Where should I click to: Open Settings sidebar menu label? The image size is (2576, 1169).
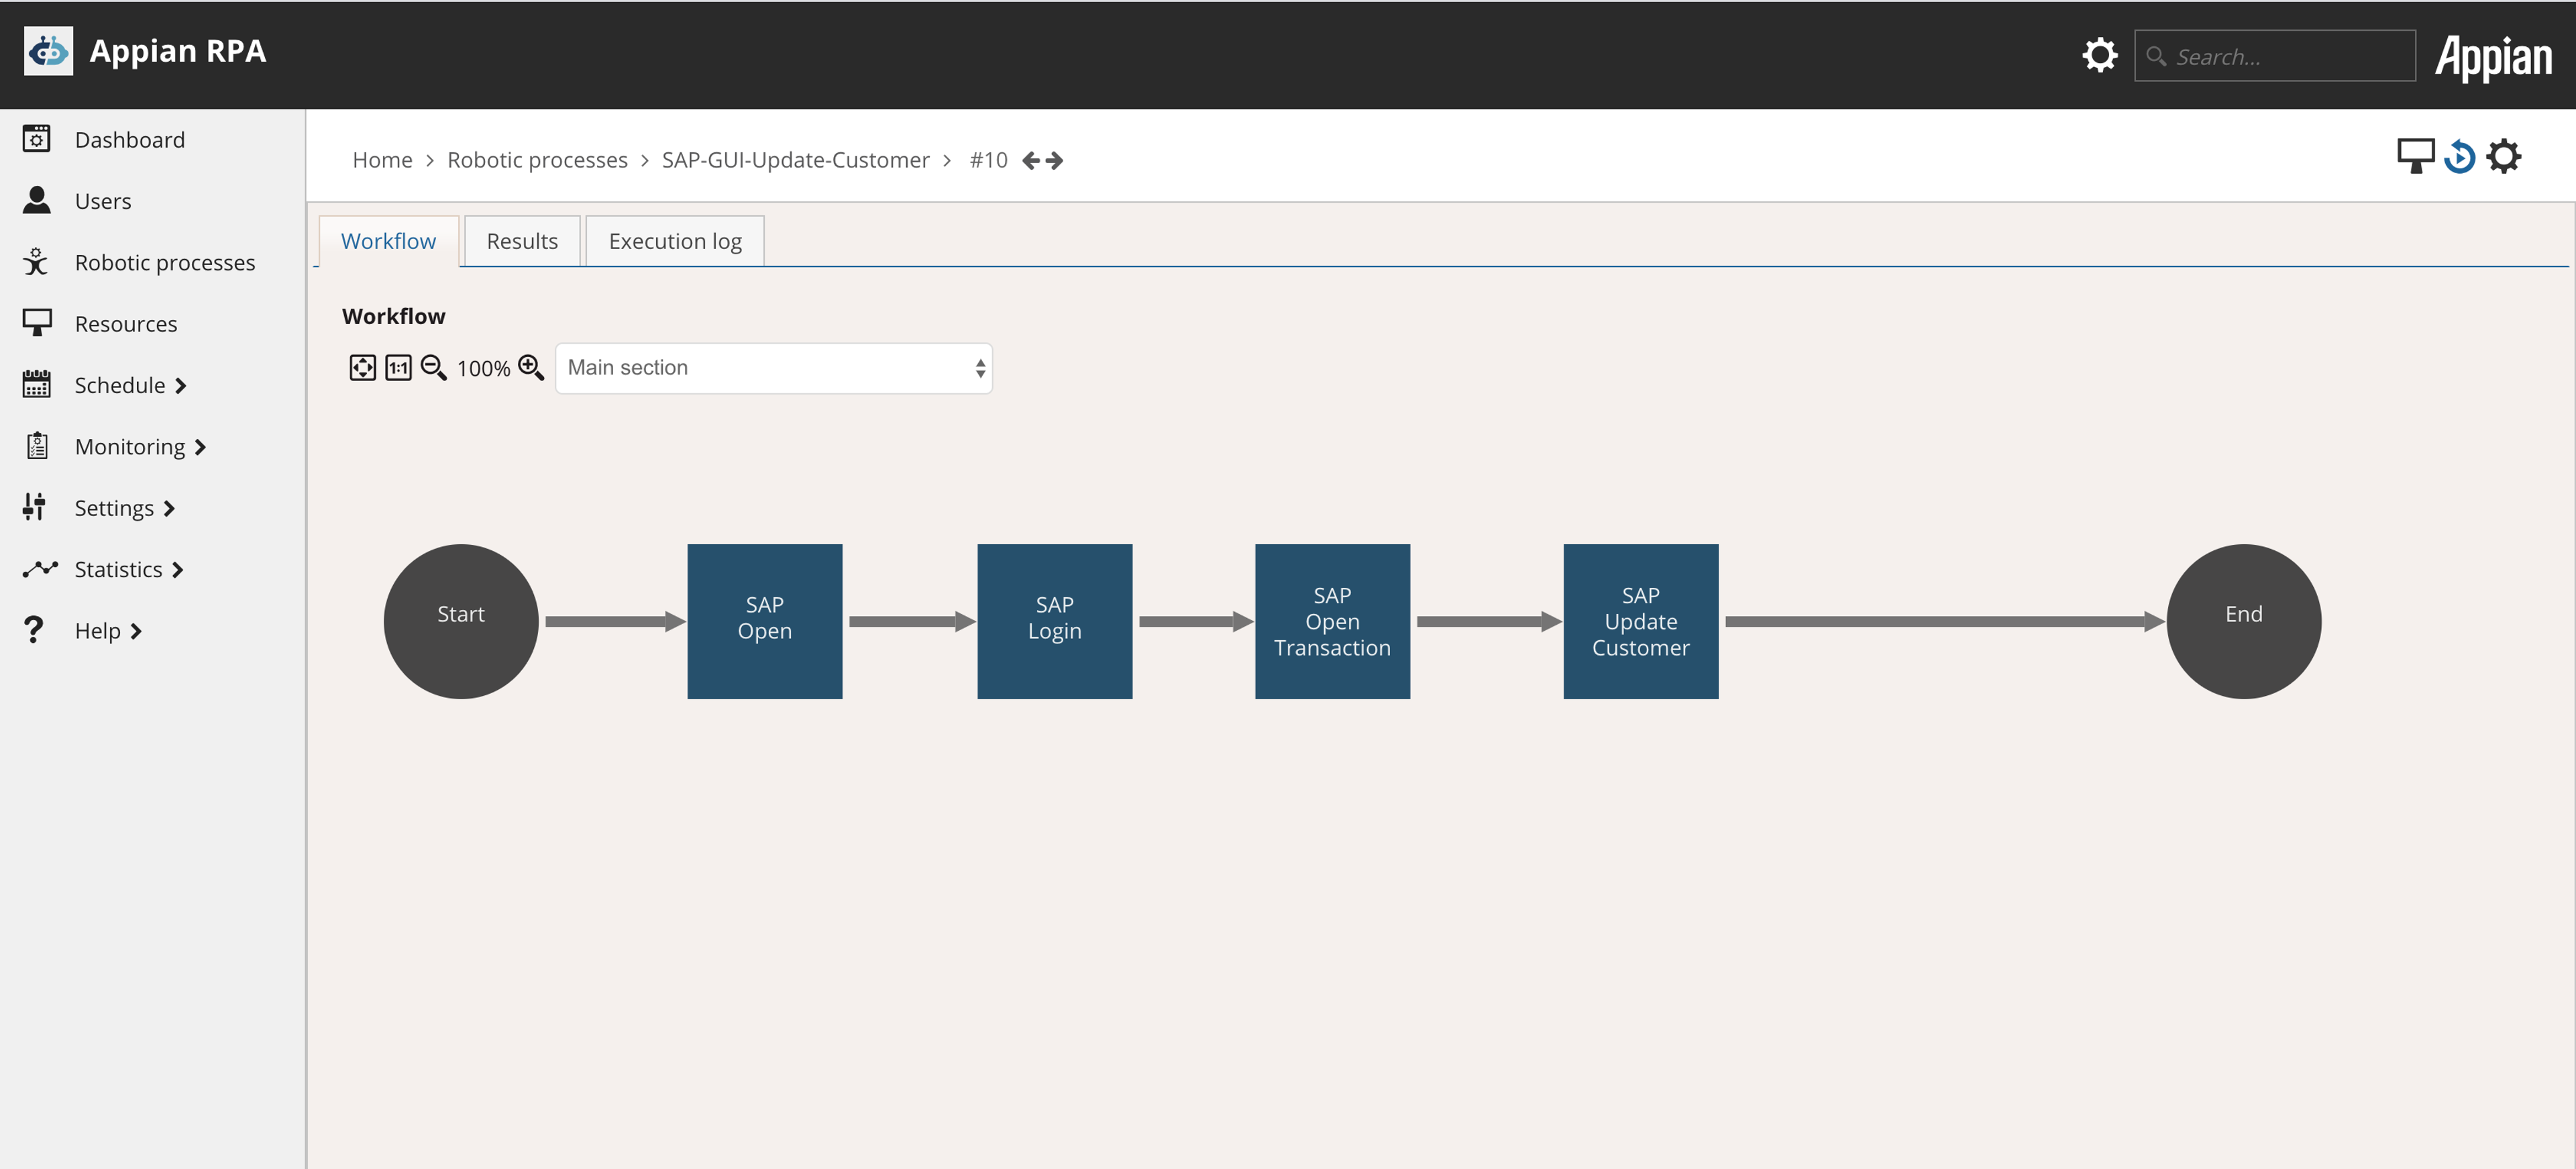(114, 509)
